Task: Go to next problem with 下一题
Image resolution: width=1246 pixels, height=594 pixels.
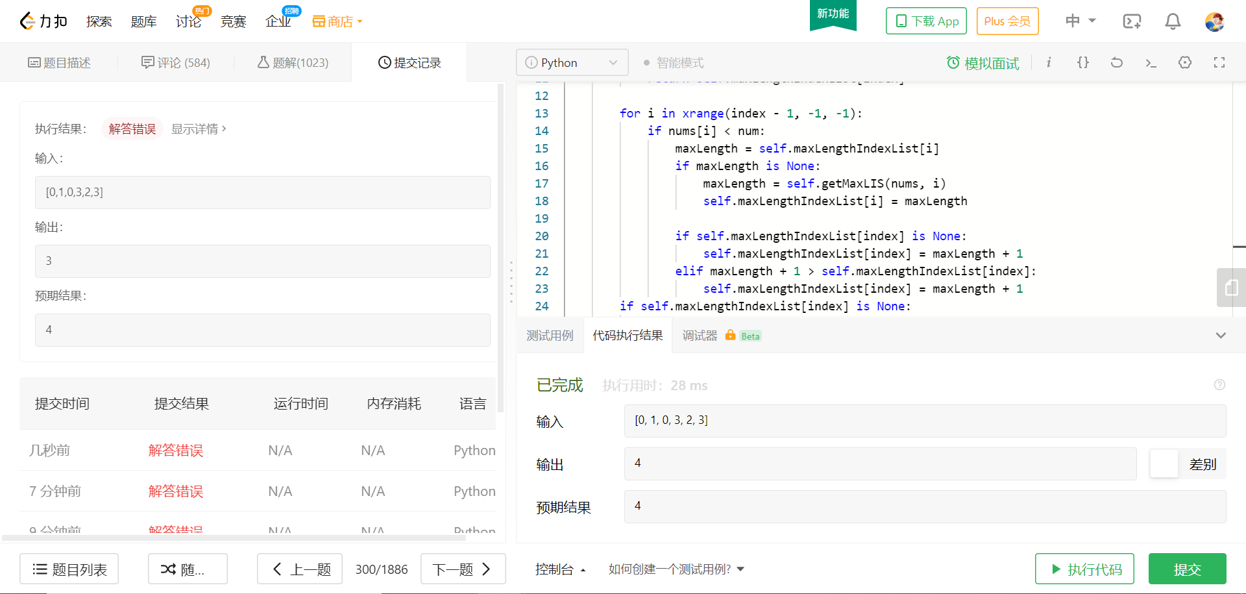Action: [463, 569]
